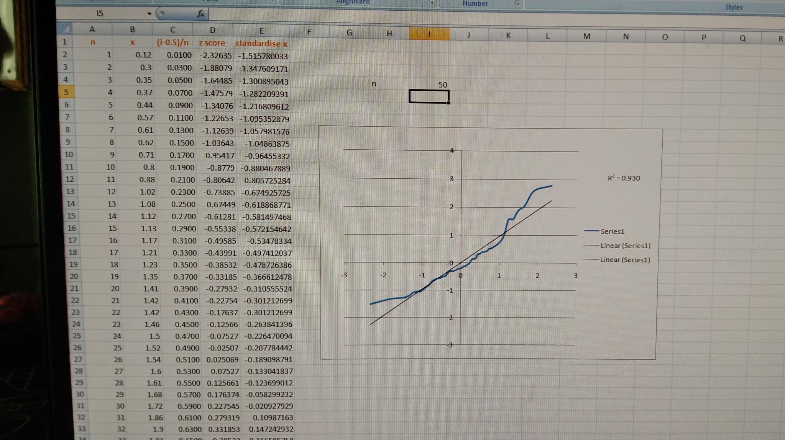The image size is (785, 440).
Task: Click the 'z score' header cell
Action: [x=212, y=43]
